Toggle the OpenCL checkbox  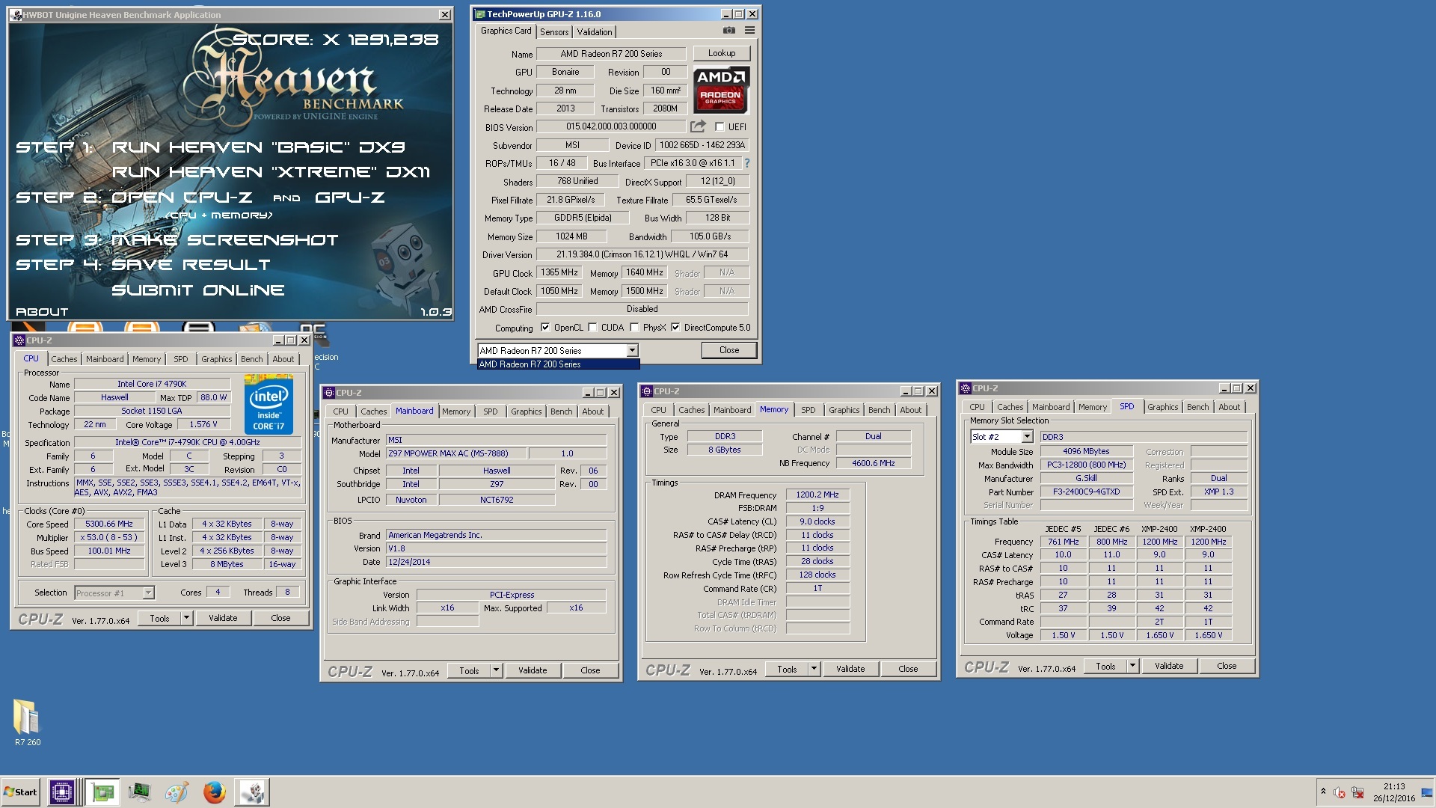[x=545, y=328]
